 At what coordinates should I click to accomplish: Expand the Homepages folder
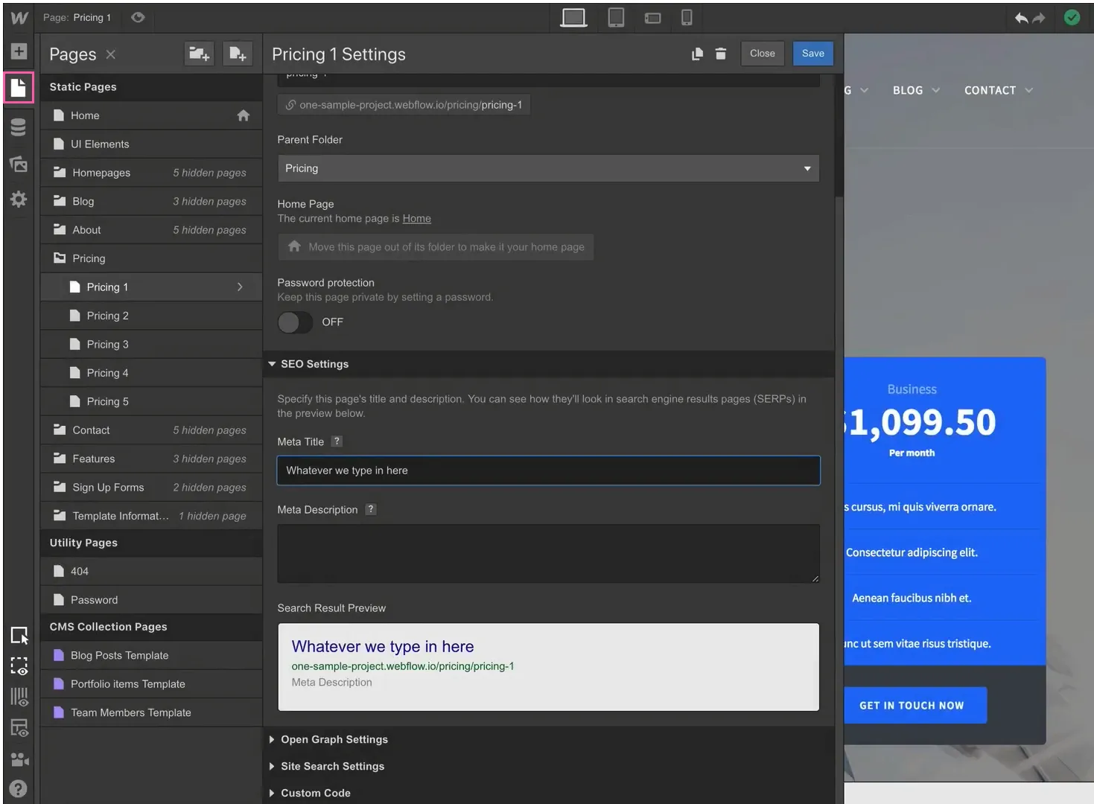(x=151, y=173)
